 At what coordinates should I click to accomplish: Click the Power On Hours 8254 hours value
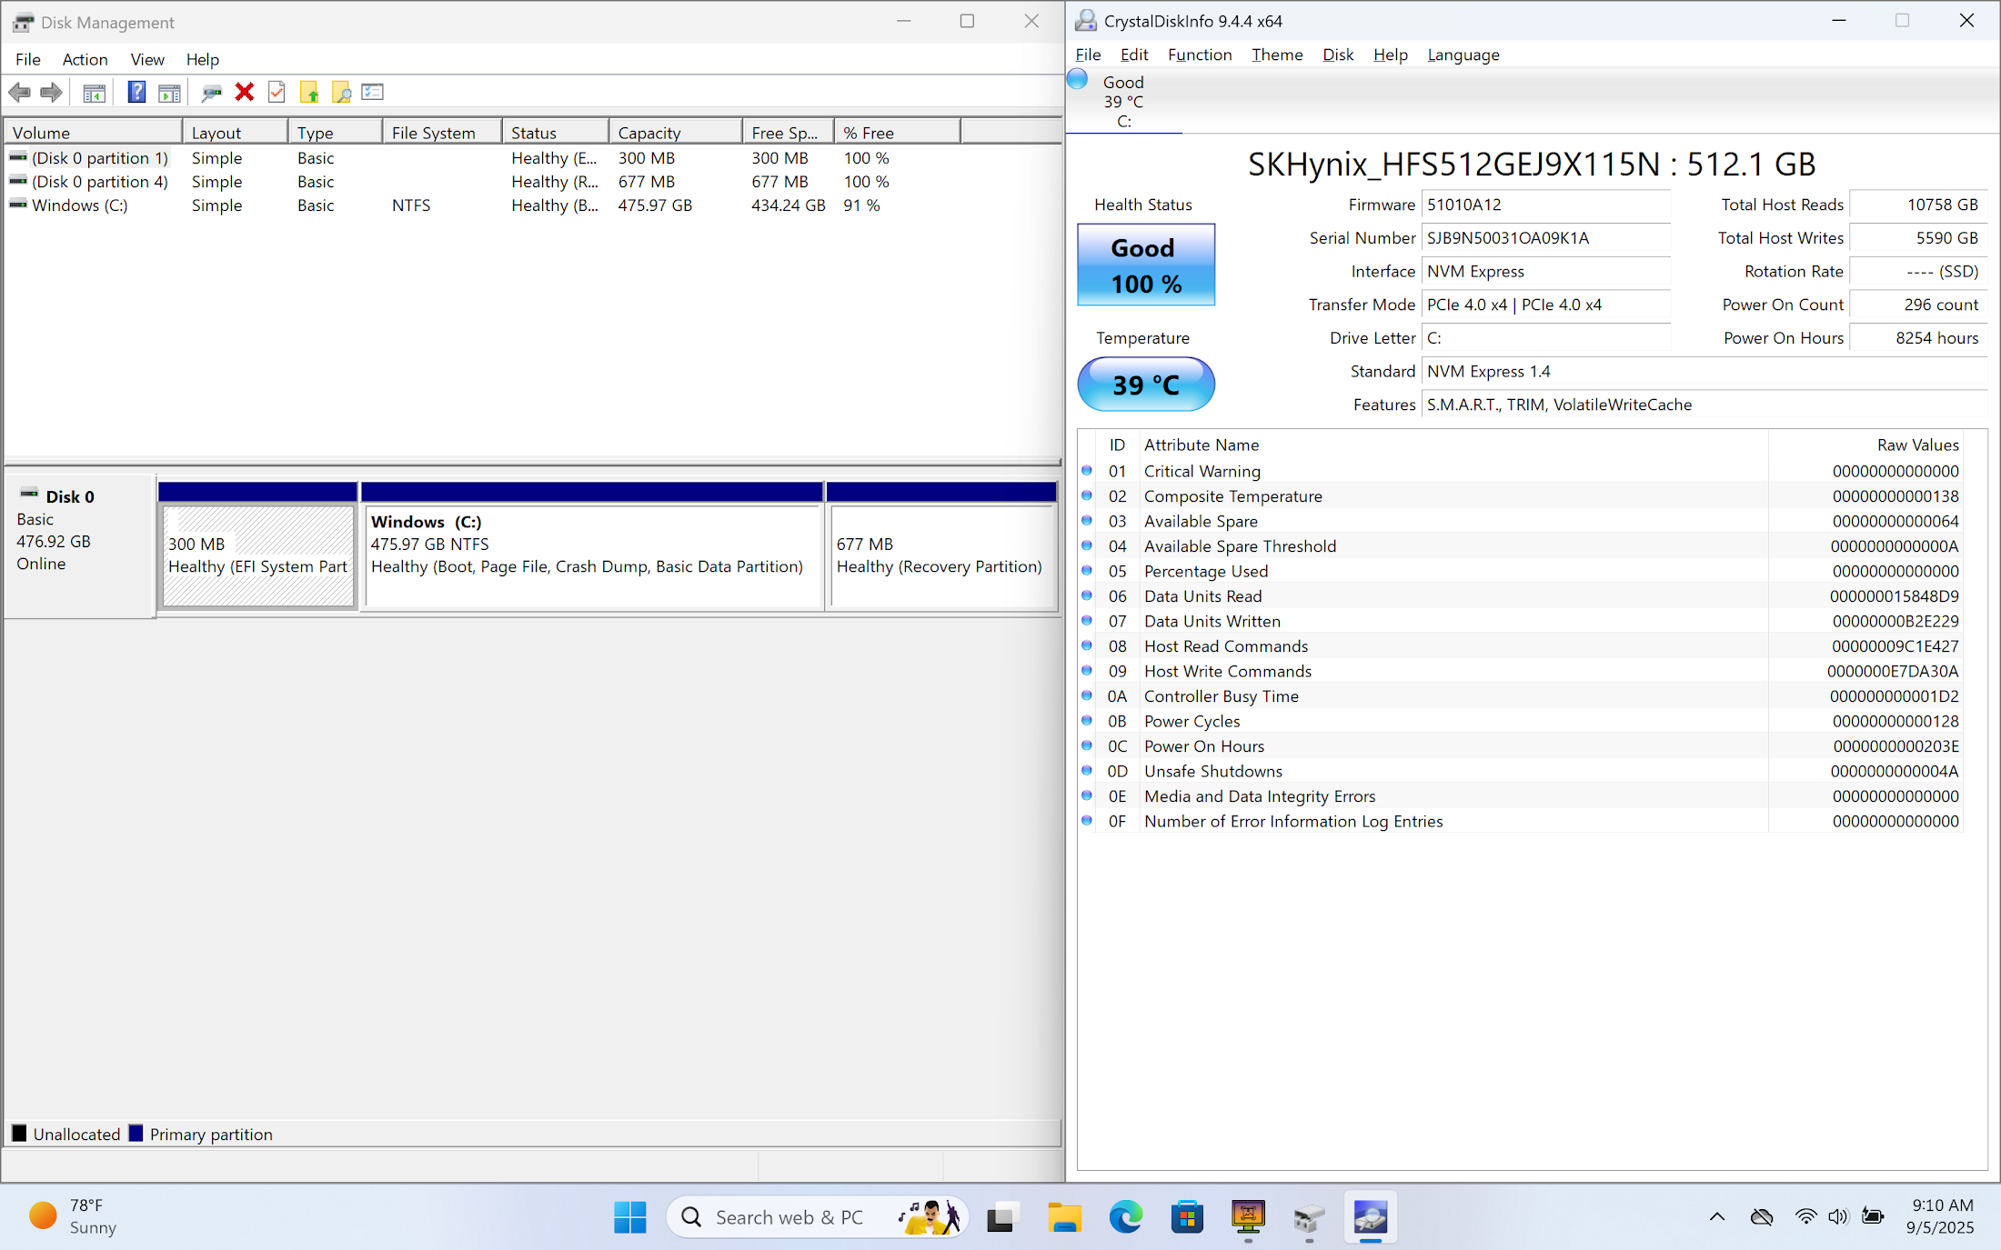click(x=1918, y=338)
